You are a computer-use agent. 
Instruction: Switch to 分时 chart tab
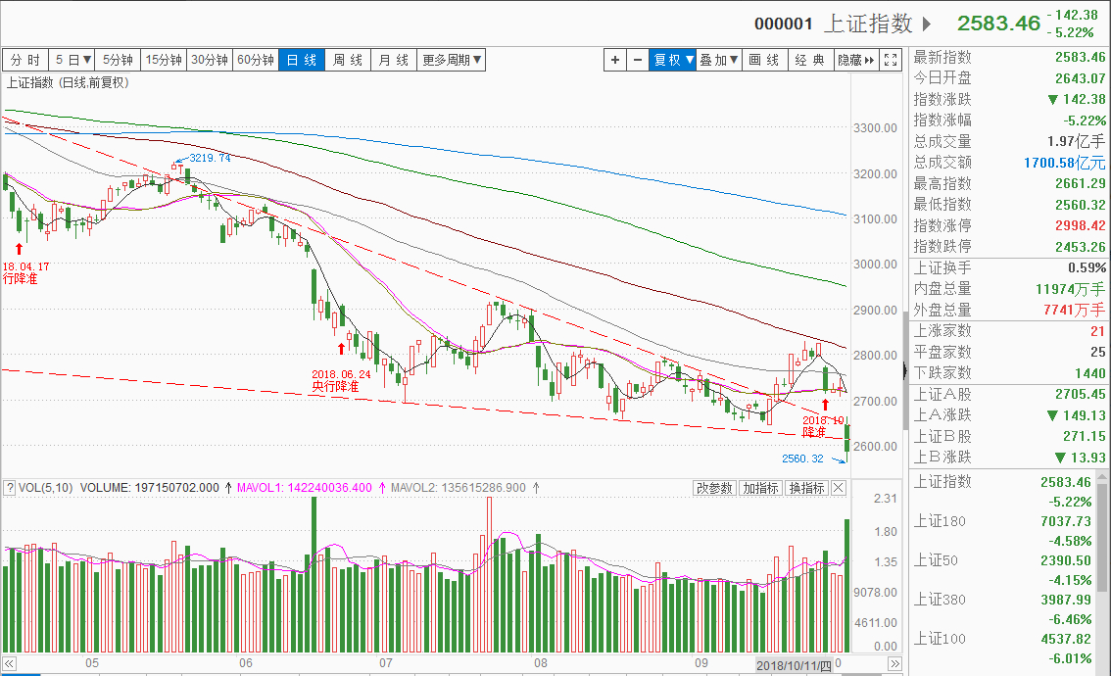coord(24,60)
